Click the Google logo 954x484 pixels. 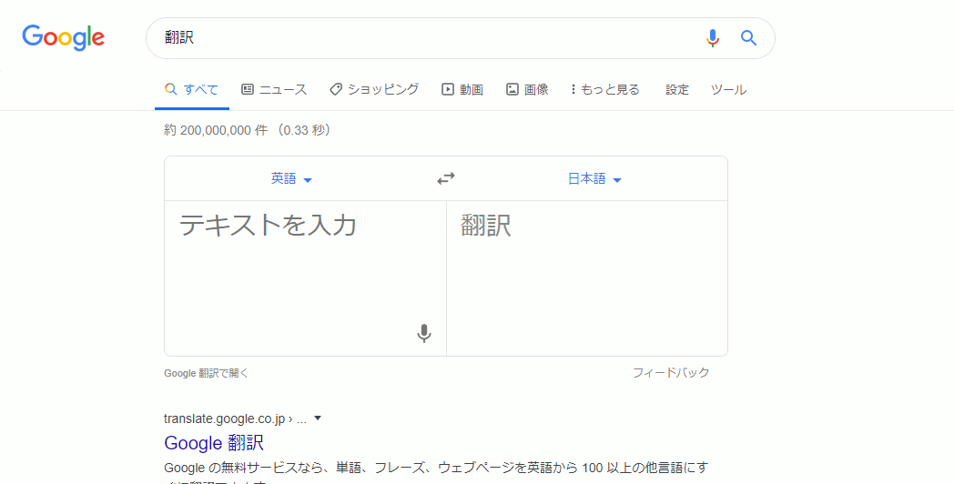tap(64, 37)
